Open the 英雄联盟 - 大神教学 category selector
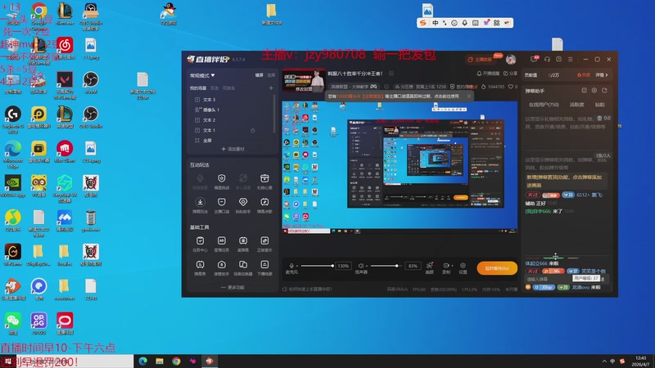Viewport: 655px width, 368px height. (x=354, y=87)
